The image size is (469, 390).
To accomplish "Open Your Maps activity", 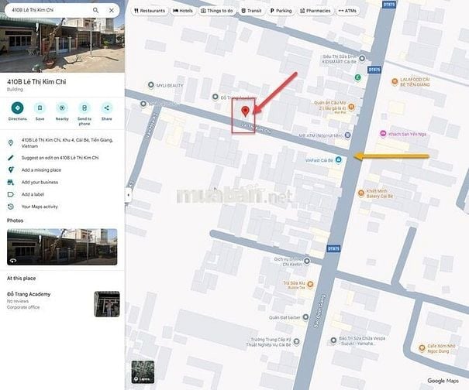I will point(40,207).
